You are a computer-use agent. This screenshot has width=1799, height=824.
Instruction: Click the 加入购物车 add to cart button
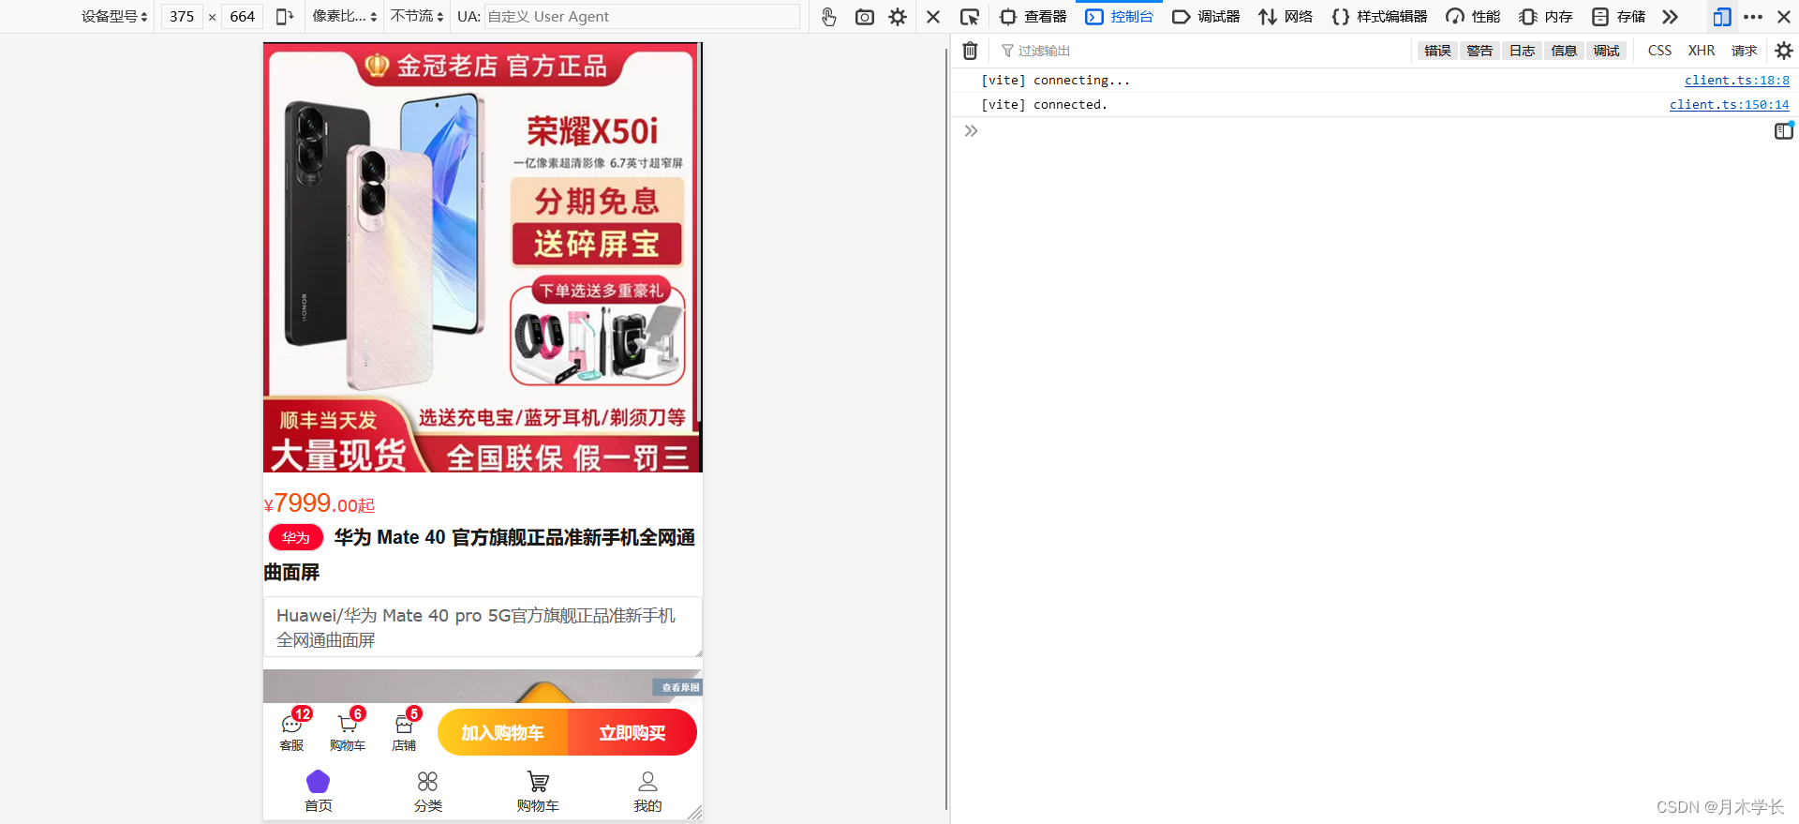click(x=502, y=732)
